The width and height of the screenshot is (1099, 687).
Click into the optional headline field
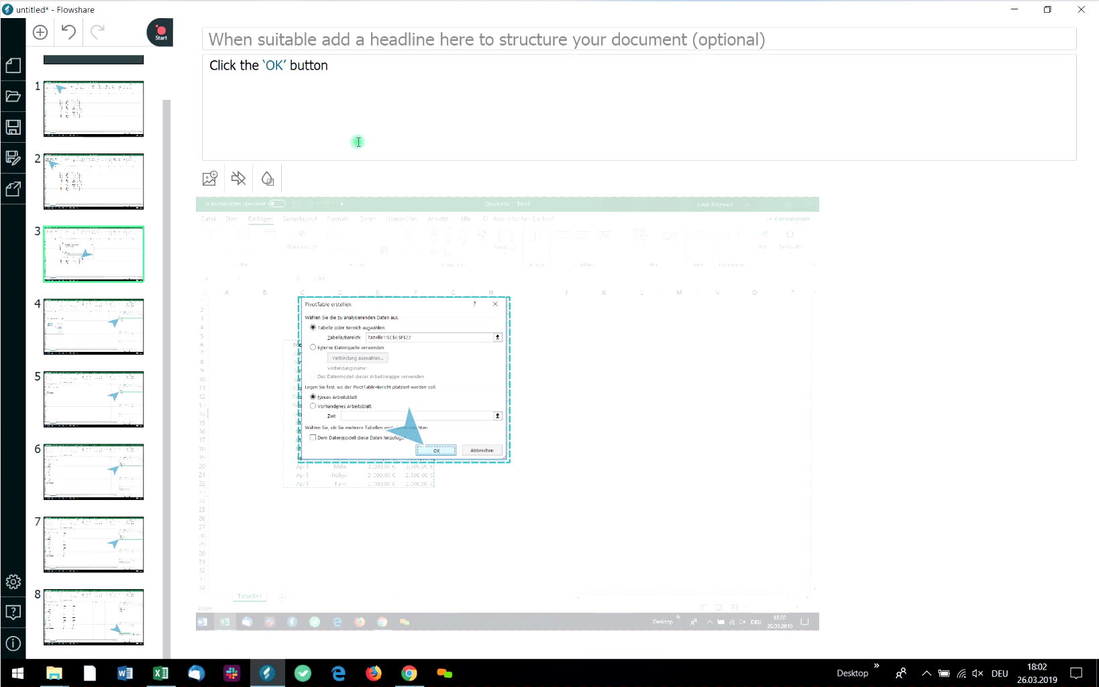click(639, 39)
